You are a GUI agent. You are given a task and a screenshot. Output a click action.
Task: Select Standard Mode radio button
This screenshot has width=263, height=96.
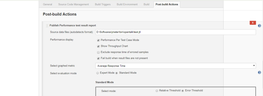click(117, 73)
